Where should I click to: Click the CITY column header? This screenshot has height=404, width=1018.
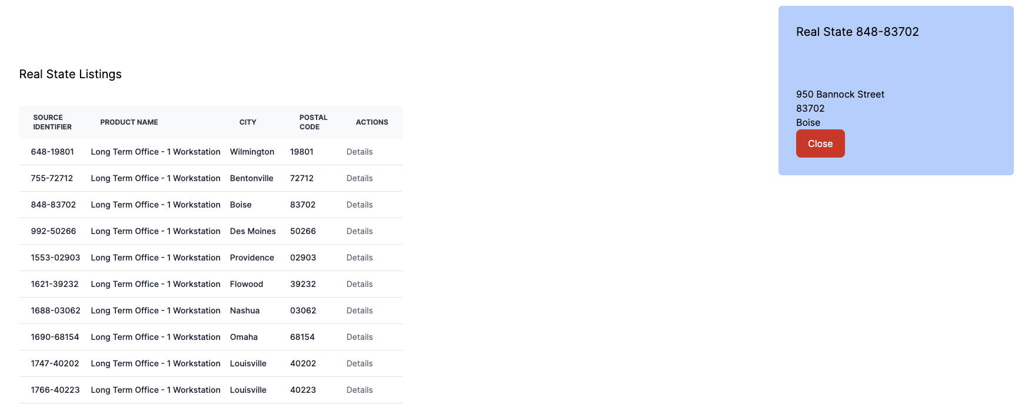248,122
